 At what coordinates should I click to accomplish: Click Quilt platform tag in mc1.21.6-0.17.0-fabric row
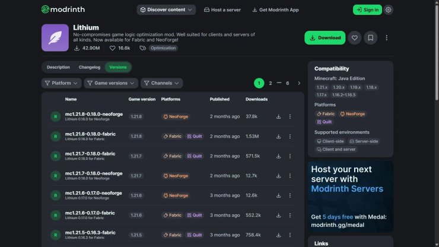[195, 216]
